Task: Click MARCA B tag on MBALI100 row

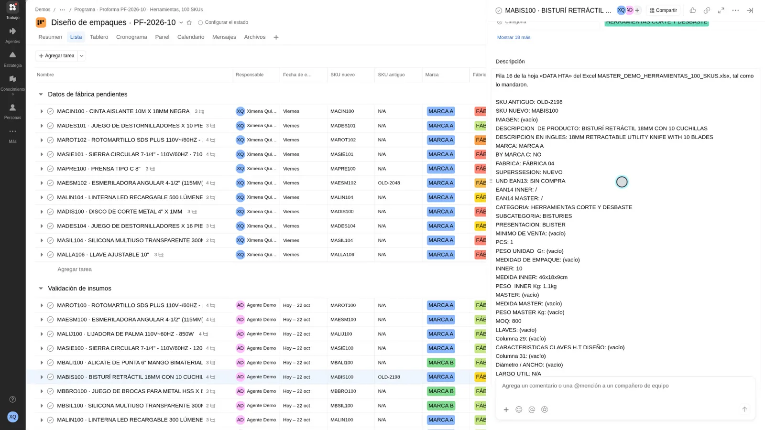Action: 441,363
